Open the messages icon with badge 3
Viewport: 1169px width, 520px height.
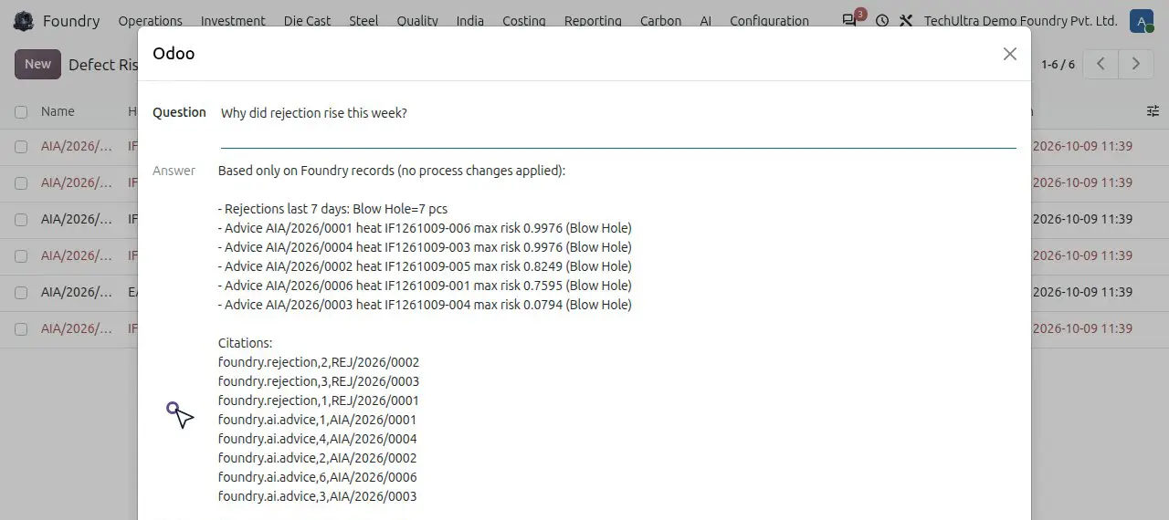[x=849, y=20]
